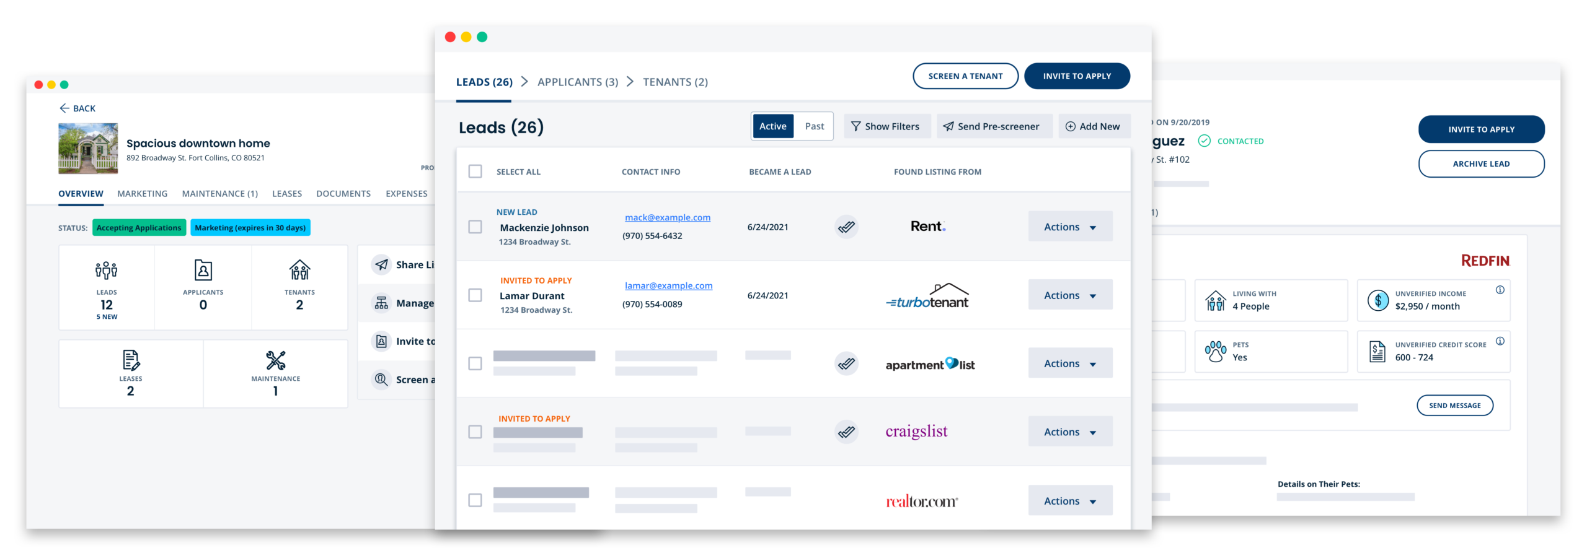The width and height of the screenshot is (1587, 556).
Task: Click the Share Listing paper plane icon
Action: (381, 264)
